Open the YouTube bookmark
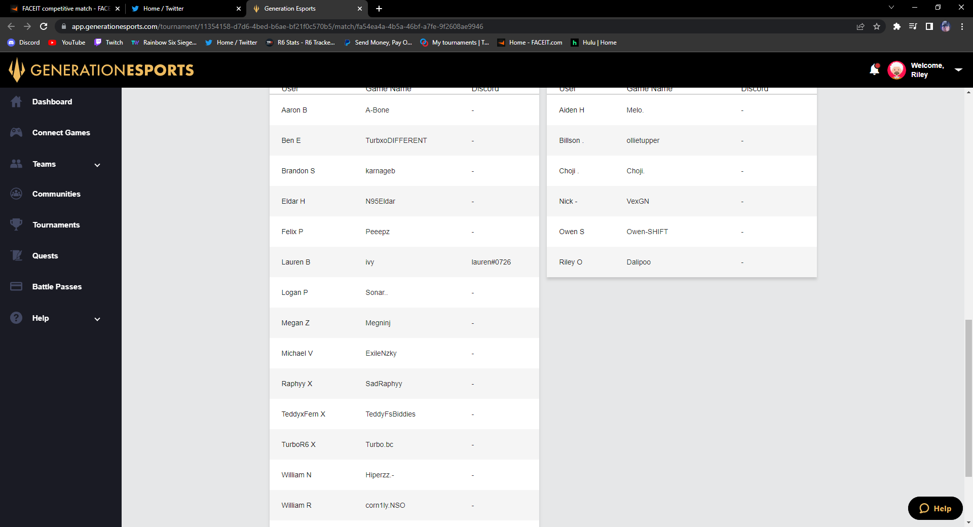Screen dimensions: 973x527 point(67,43)
